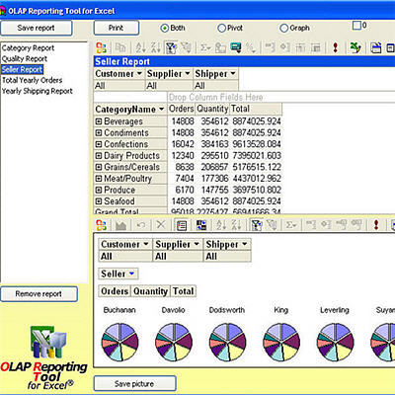Click the Save picture button
This screenshot has height=395, width=395.
pyautogui.click(x=134, y=383)
